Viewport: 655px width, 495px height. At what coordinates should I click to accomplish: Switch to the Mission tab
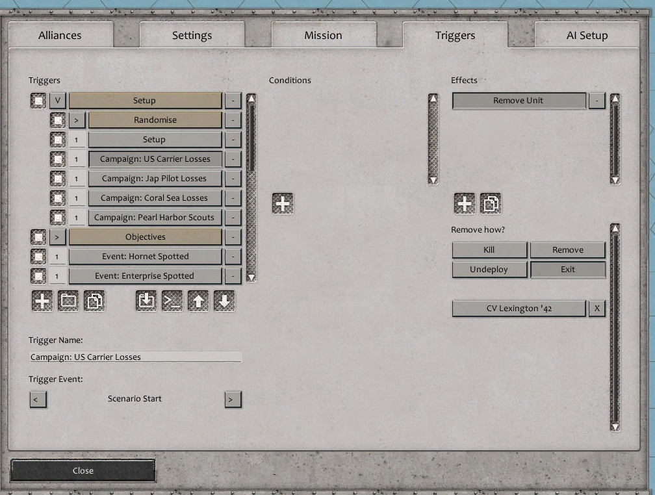click(324, 35)
